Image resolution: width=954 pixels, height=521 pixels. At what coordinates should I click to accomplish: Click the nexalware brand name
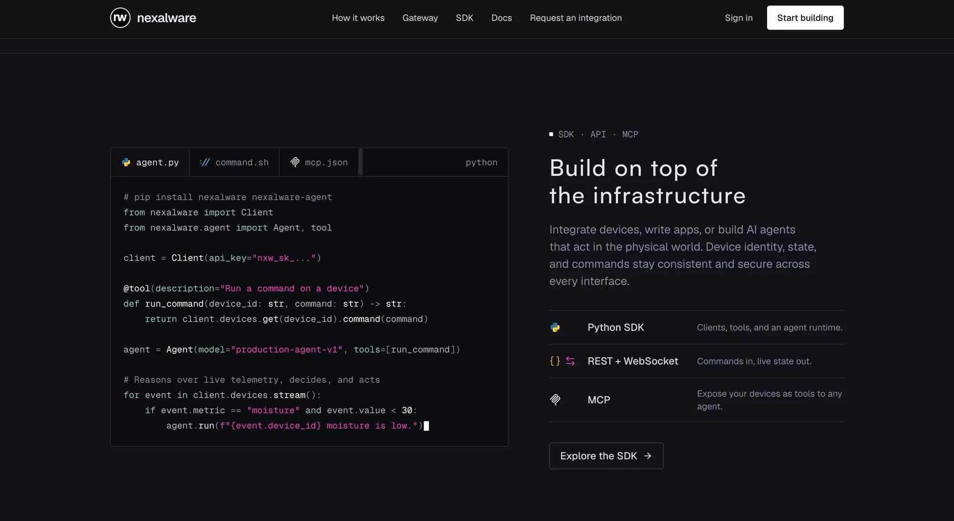coord(166,18)
